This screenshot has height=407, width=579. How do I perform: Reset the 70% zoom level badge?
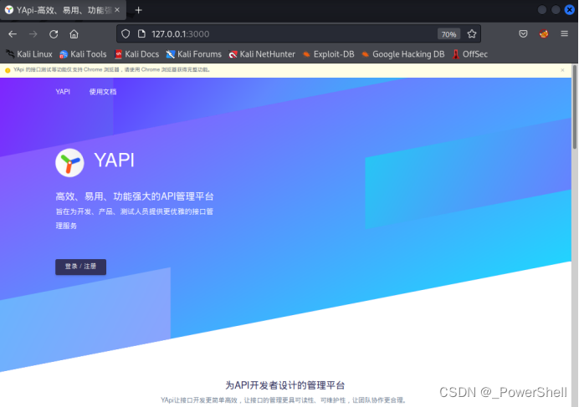click(x=448, y=34)
